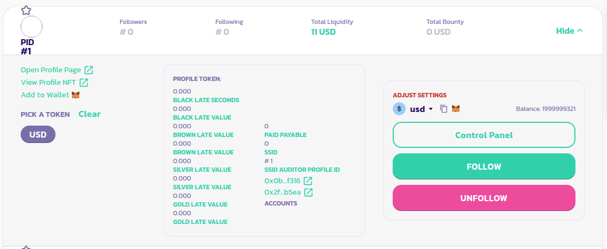The width and height of the screenshot is (607, 249).
Task: Follow the View Profile NFT link
Action: pyautogui.click(x=49, y=83)
